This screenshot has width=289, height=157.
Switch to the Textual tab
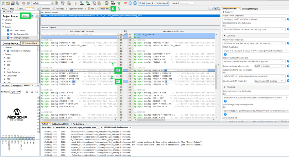pyautogui.click(x=53, y=27)
